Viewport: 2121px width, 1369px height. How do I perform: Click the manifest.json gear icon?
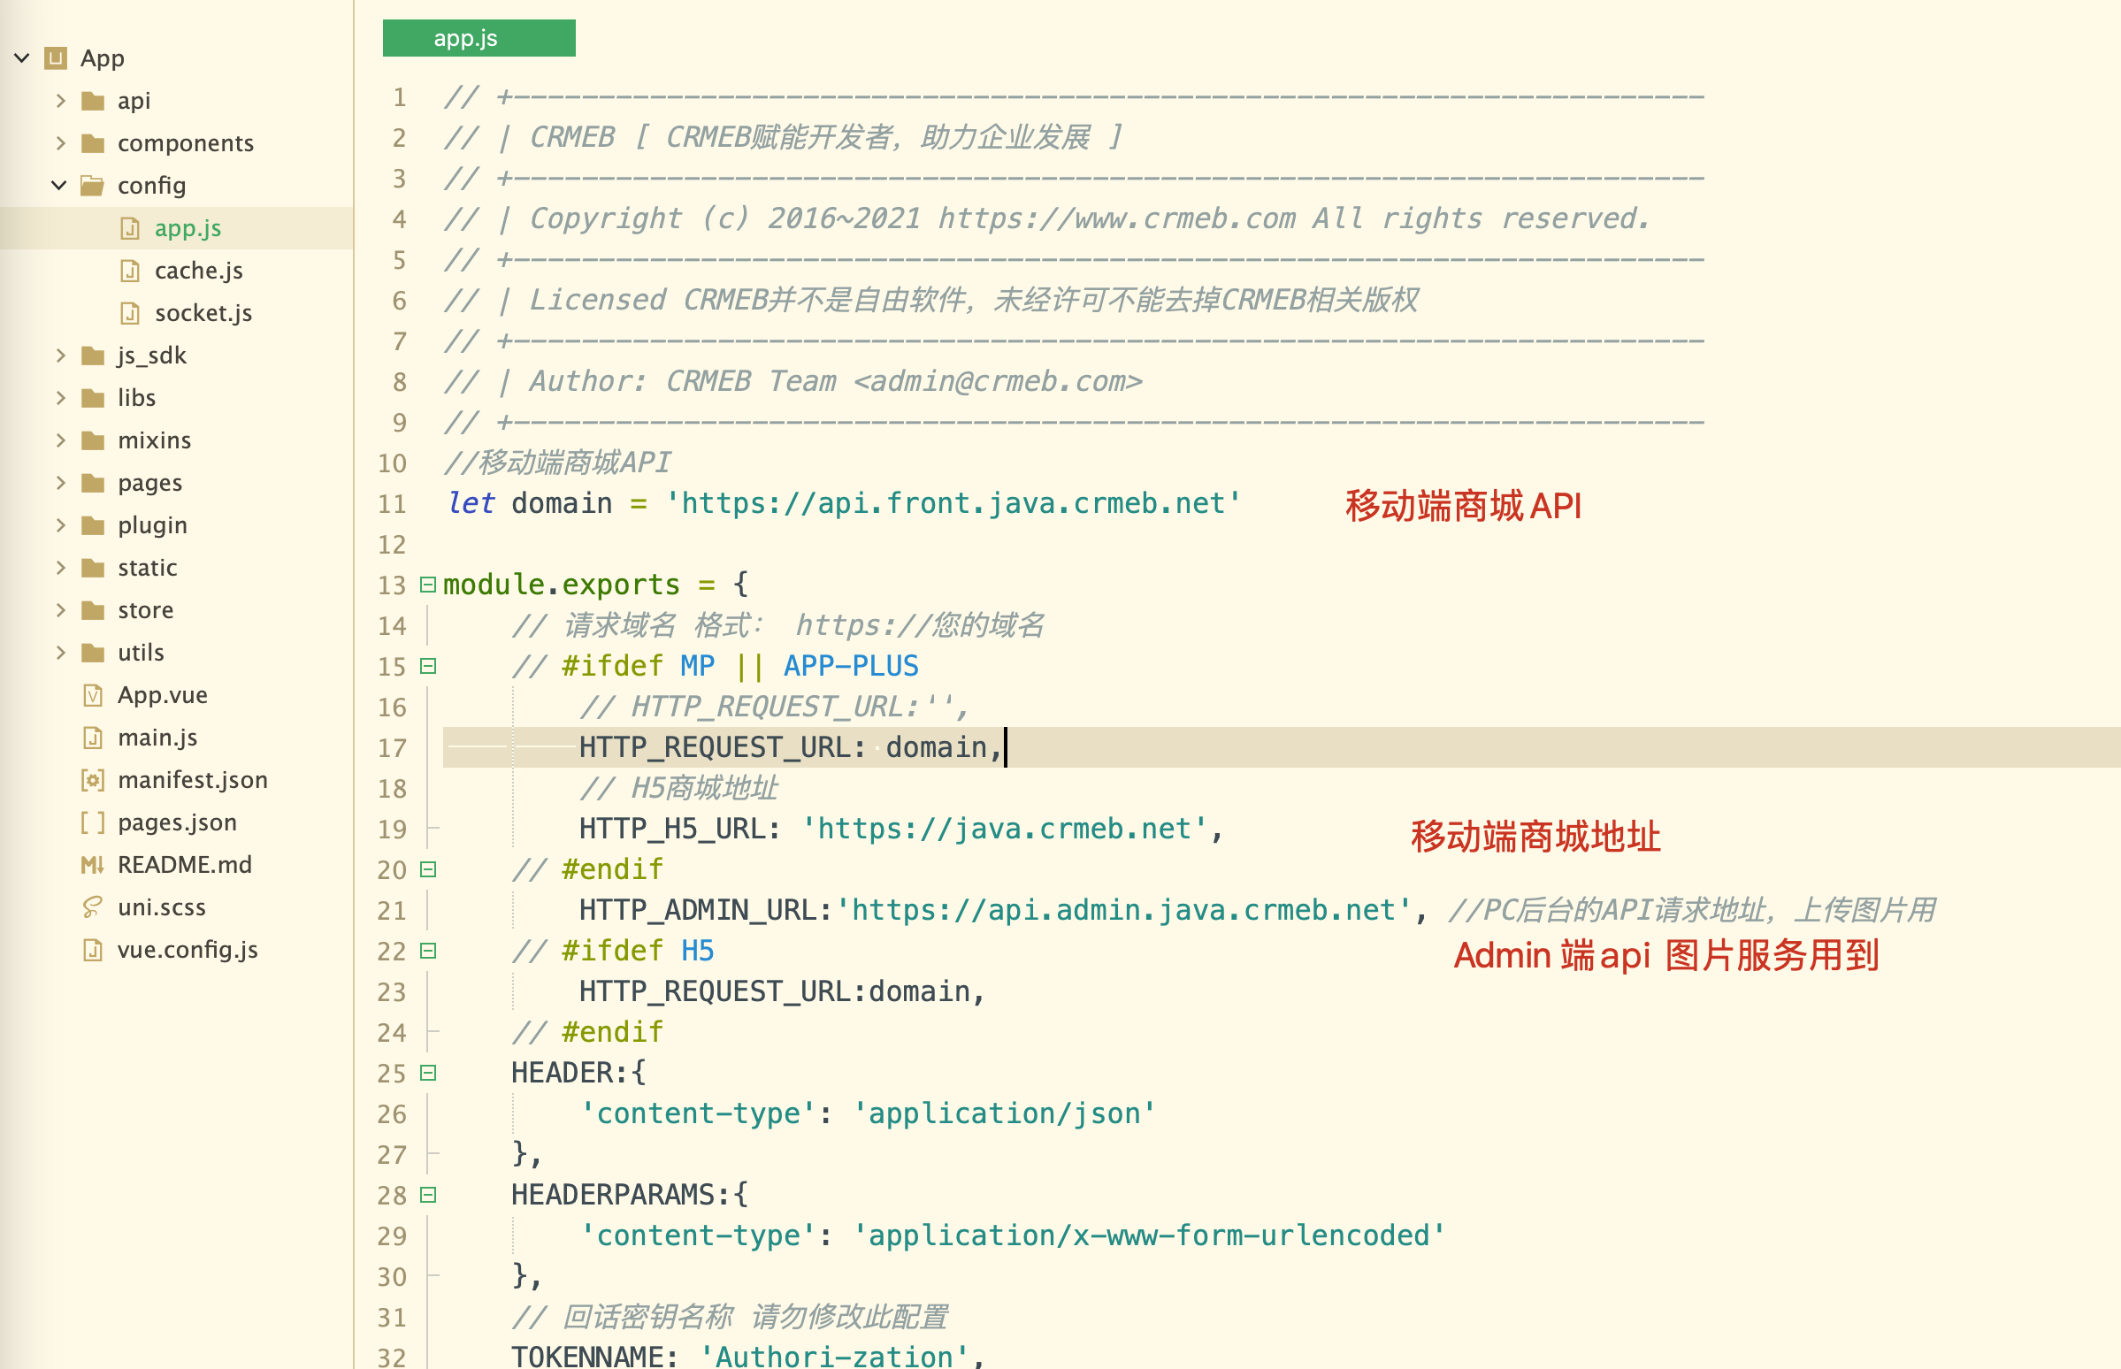[x=94, y=780]
